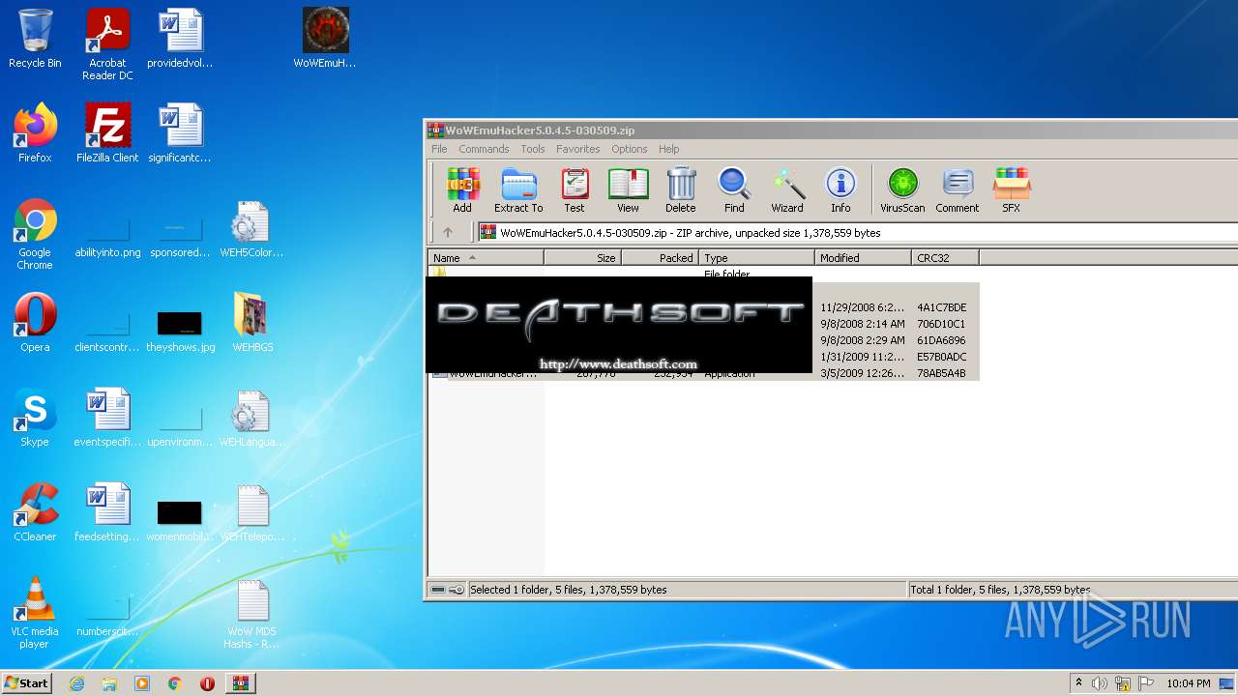This screenshot has height=696, width=1238.
Task: Sort by the Modified column header
Action: point(863,258)
